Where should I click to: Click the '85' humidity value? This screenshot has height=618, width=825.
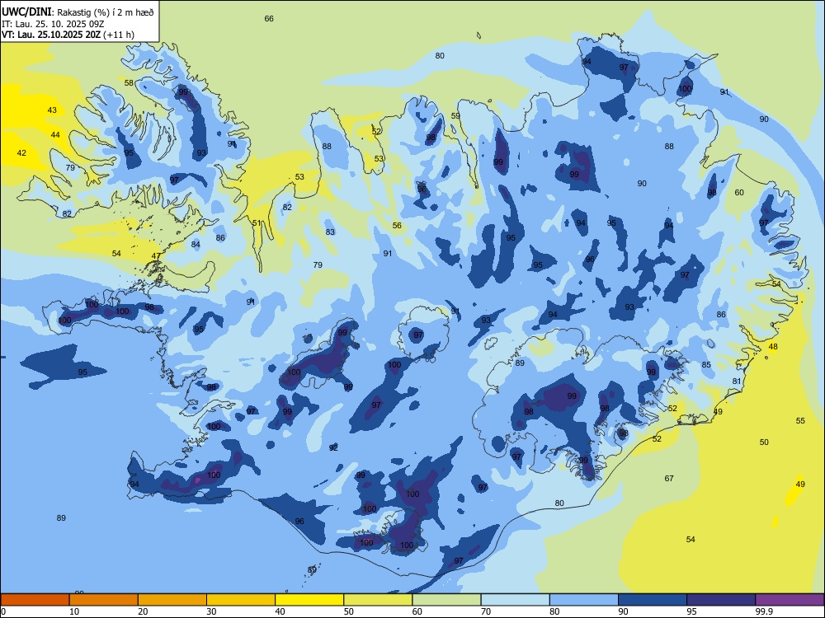pos(706,365)
